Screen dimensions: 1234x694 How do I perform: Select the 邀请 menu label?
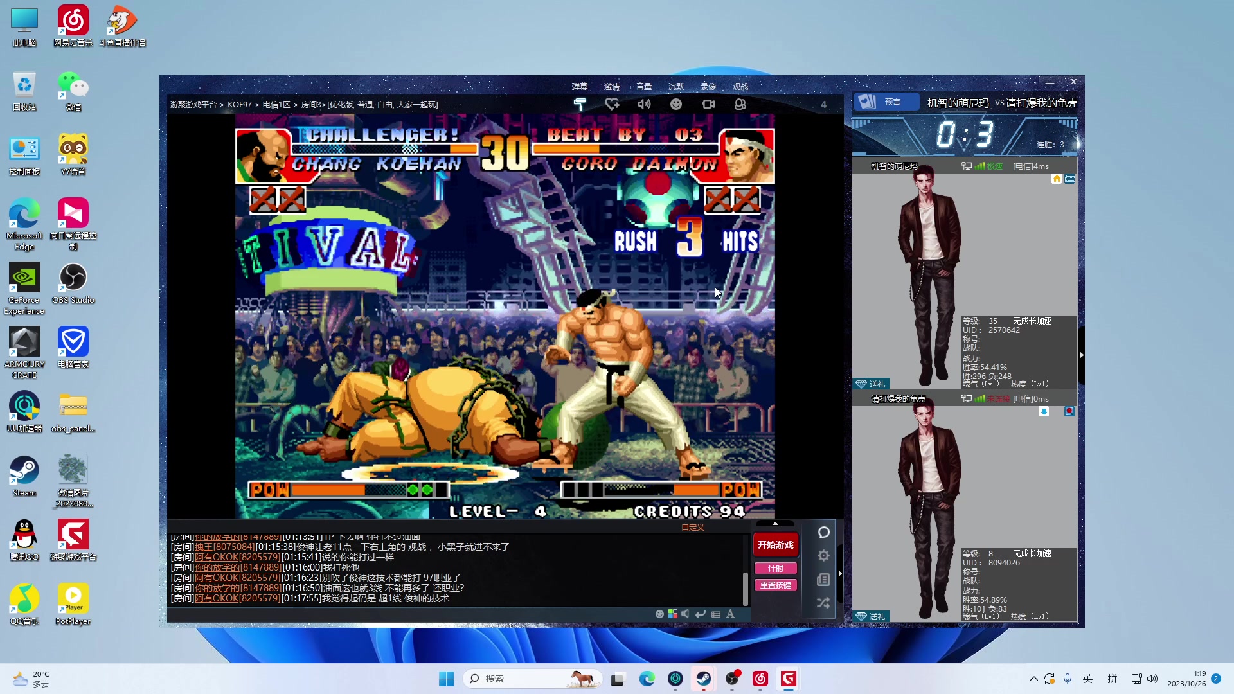(612, 86)
